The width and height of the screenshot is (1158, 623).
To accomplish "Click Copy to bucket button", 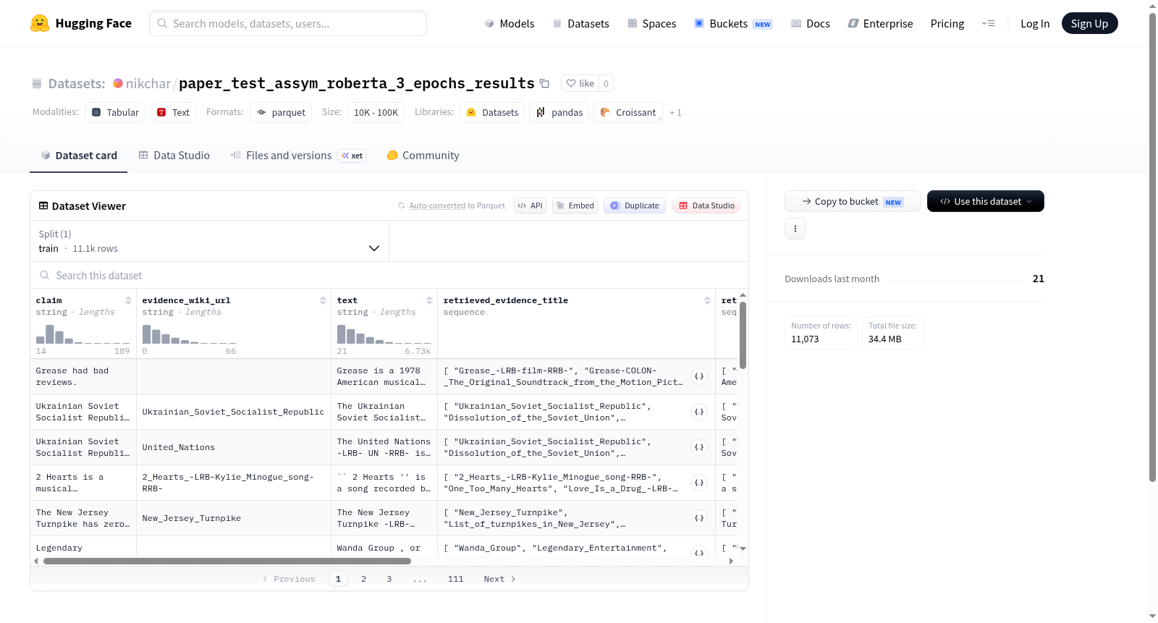I will tap(853, 201).
